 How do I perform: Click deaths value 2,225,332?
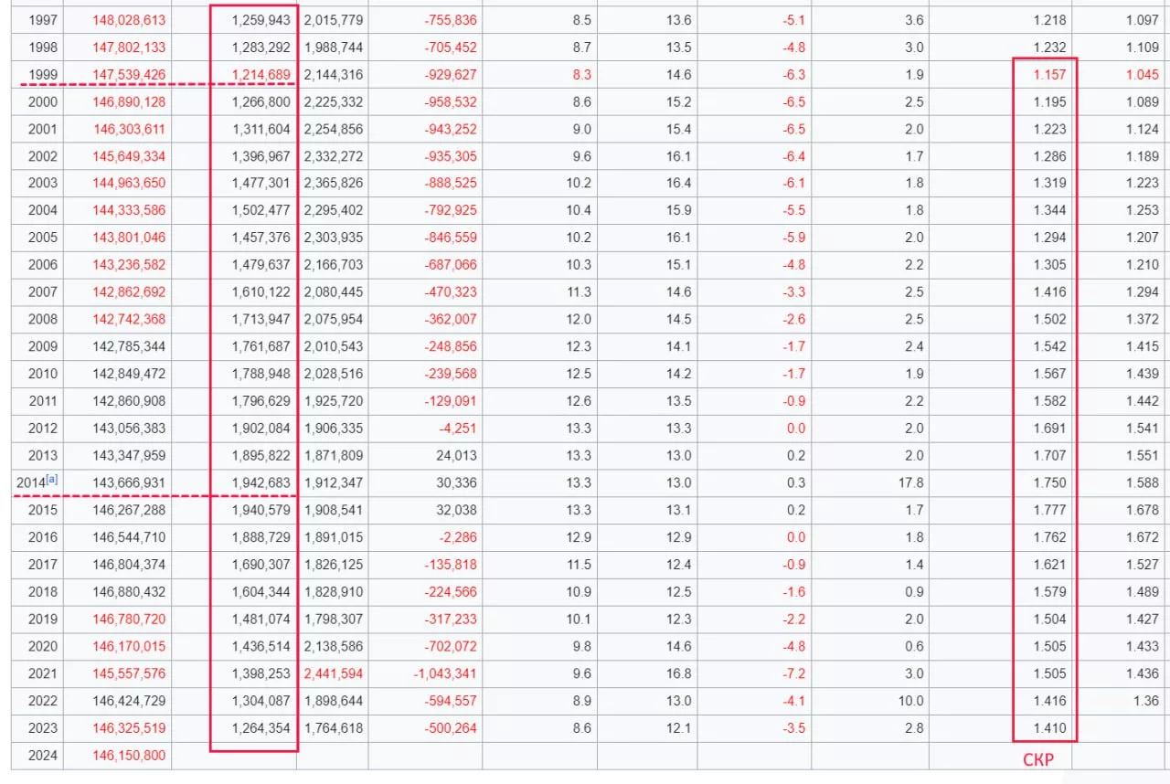(334, 102)
